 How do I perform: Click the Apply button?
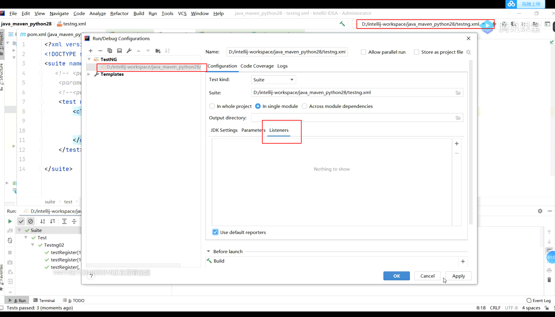(458, 276)
